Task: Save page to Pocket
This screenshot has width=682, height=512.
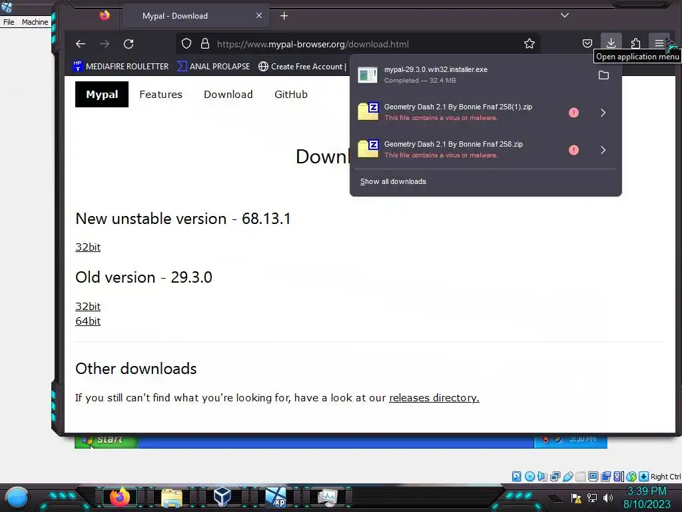Action: (587, 43)
